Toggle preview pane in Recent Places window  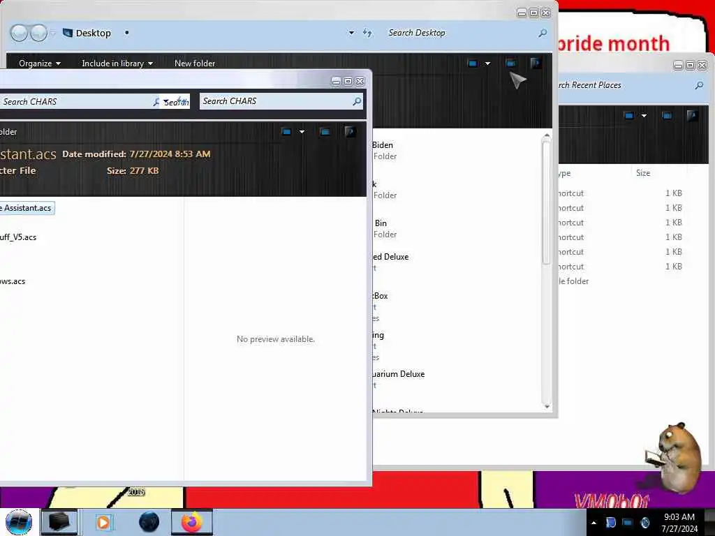click(x=667, y=116)
